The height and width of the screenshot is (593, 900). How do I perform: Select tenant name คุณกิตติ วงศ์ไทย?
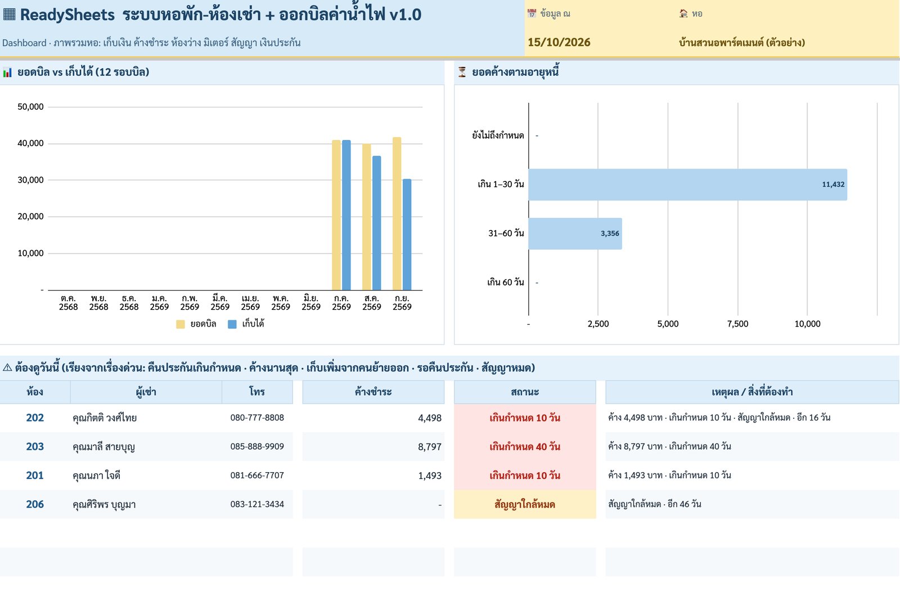[x=105, y=418]
